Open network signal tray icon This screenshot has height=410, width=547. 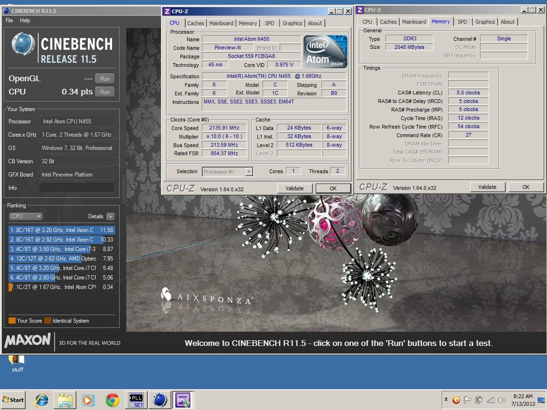[490, 400]
